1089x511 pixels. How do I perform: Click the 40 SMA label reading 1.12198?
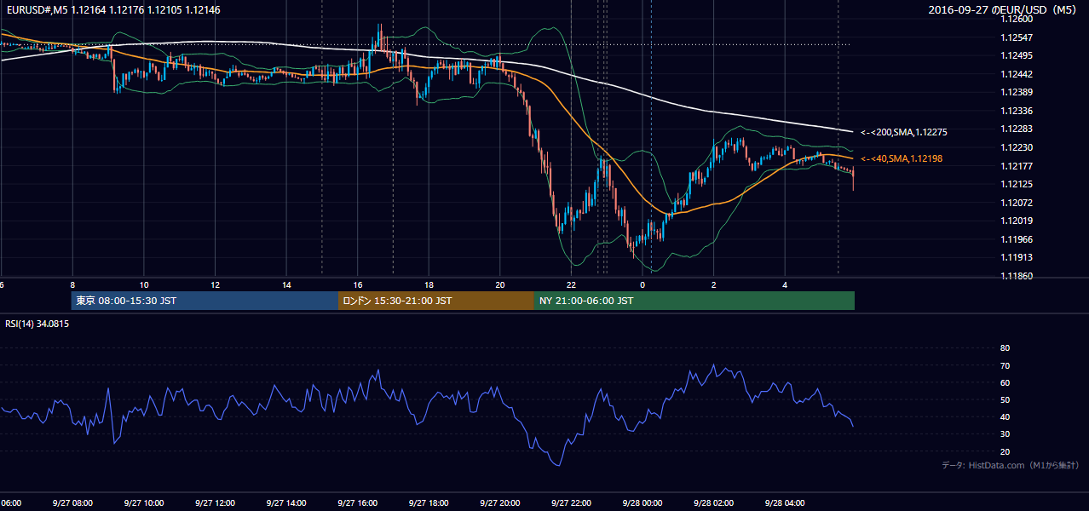tap(901, 158)
